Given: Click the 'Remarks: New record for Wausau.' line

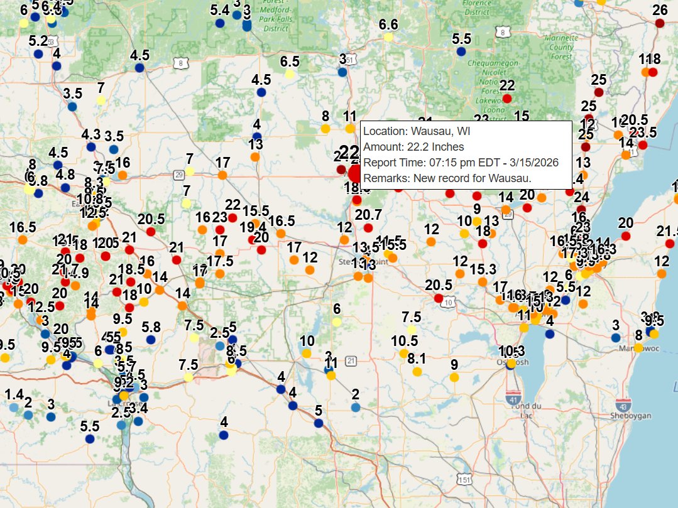Looking at the screenshot, I should (447, 178).
